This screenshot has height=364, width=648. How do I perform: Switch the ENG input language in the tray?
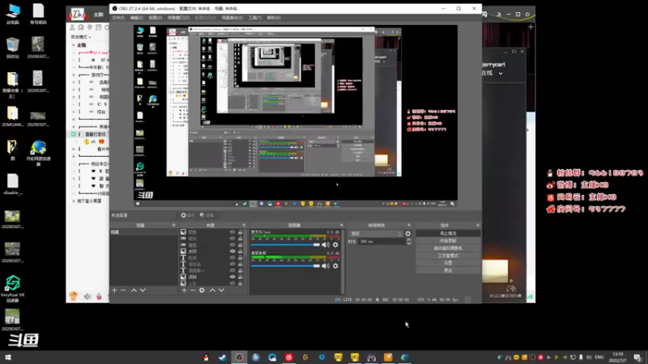click(599, 358)
